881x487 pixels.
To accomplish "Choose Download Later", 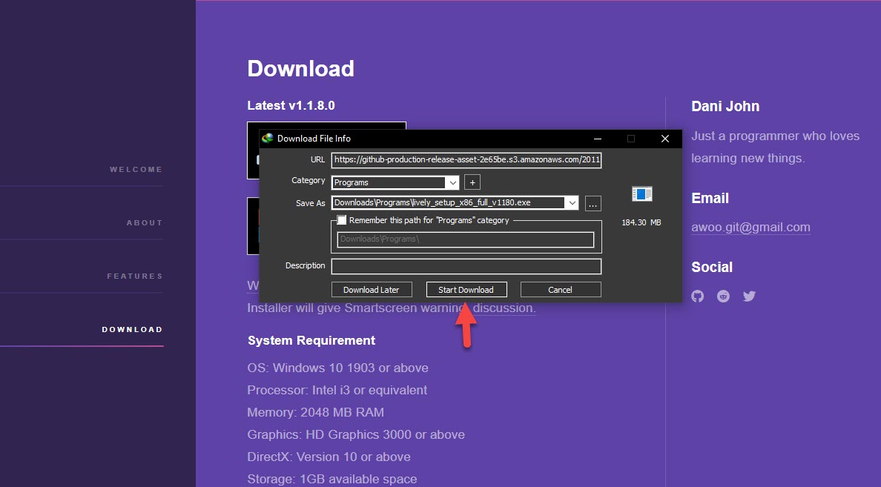I will pyautogui.click(x=372, y=290).
